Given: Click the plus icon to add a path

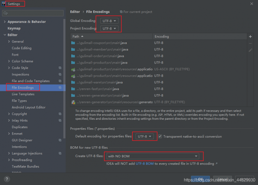Looking at the screenshot, I should pyautogui.click(x=250, y=36).
